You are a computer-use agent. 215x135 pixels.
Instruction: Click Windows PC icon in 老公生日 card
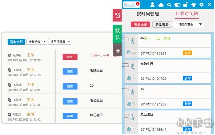pos(129,129)
